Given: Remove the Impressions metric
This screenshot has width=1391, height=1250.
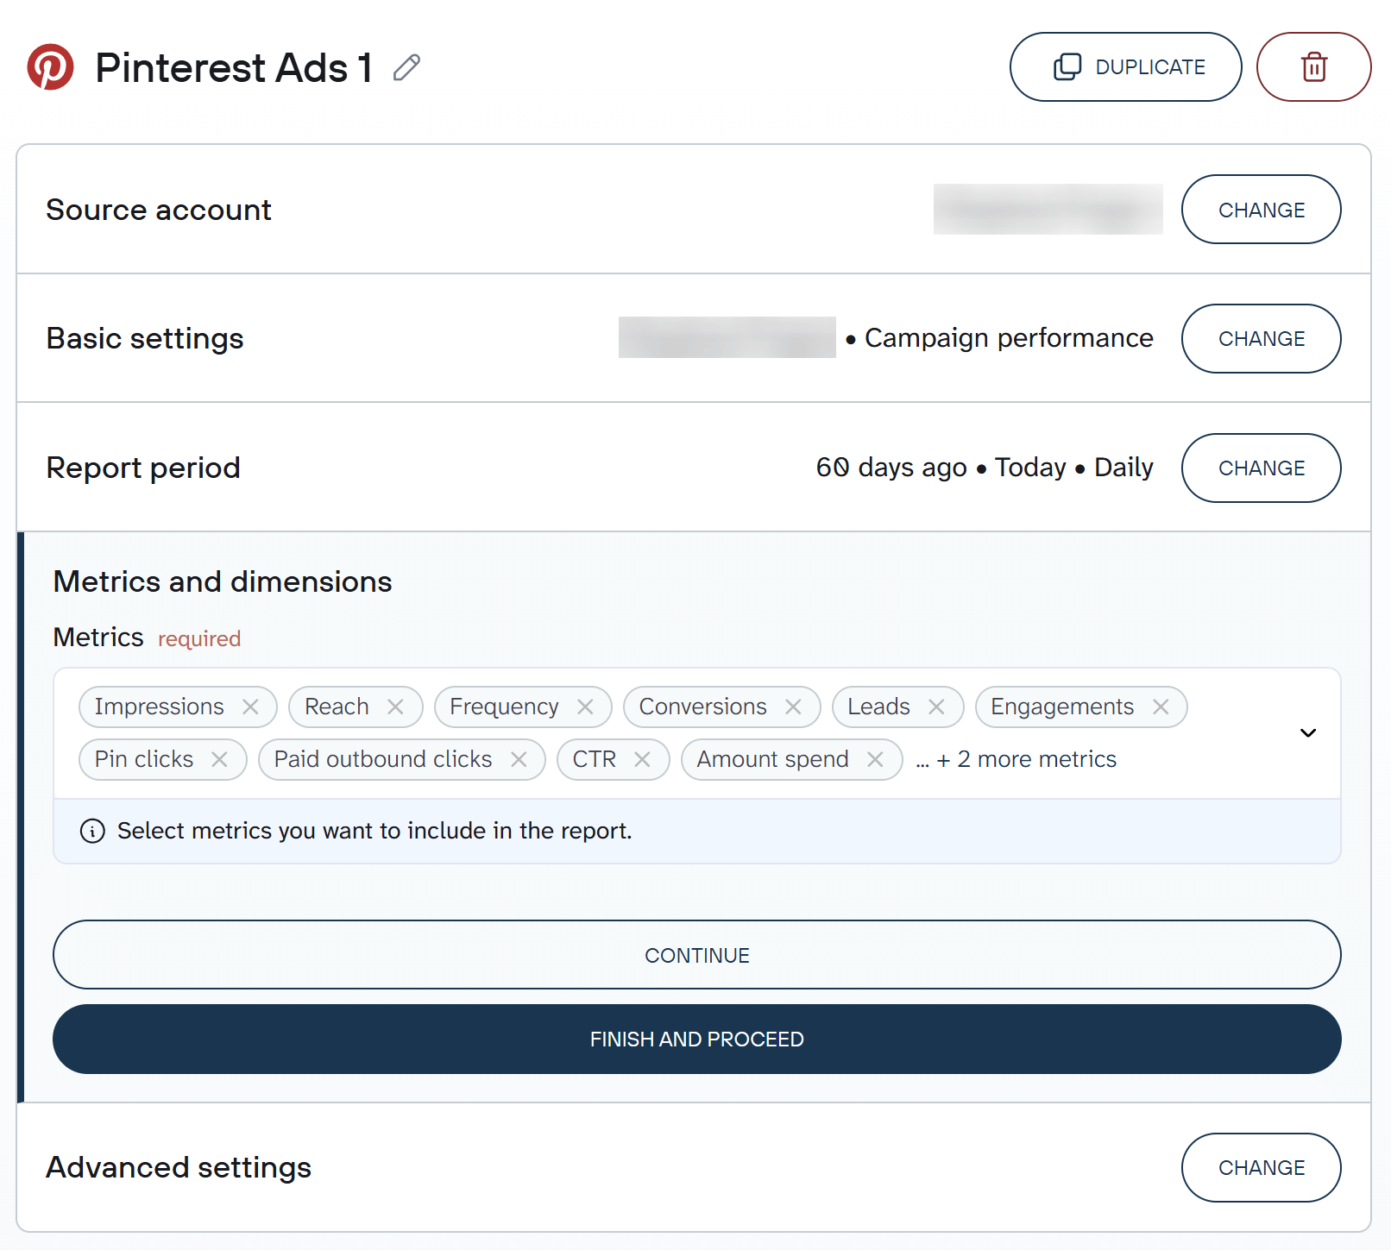Looking at the screenshot, I should point(251,707).
